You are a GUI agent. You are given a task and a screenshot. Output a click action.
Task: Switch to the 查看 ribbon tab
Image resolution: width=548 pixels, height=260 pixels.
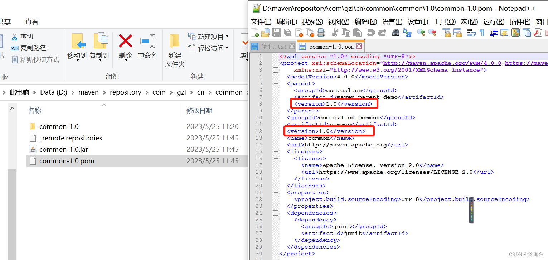point(32,22)
